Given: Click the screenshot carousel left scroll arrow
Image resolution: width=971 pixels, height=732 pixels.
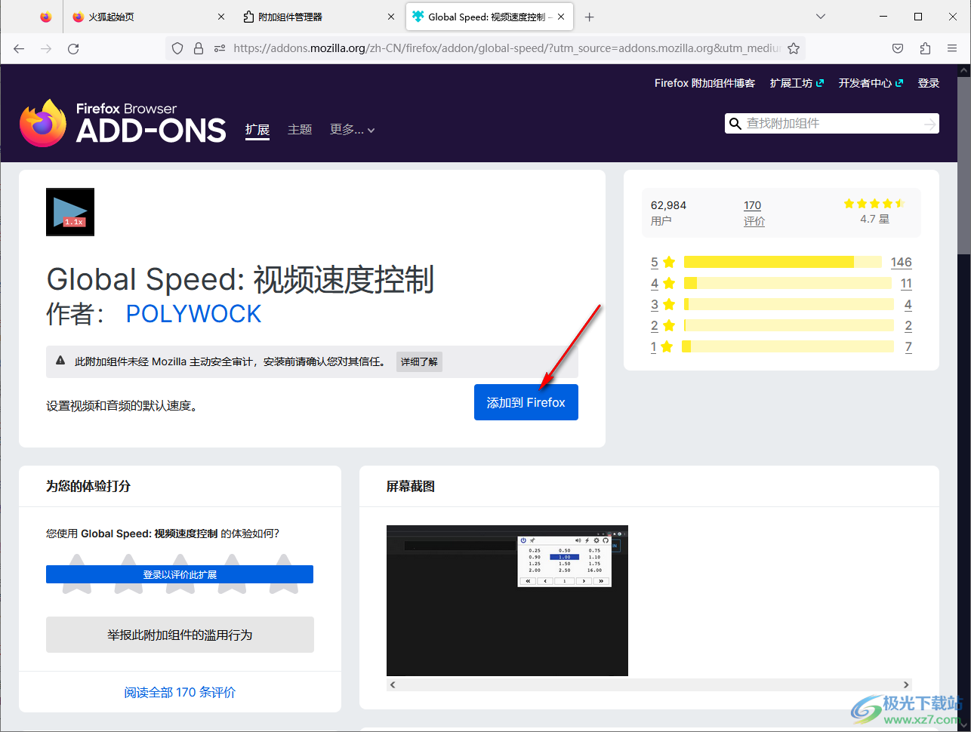Looking at the screenshot, I should (393, 685).
